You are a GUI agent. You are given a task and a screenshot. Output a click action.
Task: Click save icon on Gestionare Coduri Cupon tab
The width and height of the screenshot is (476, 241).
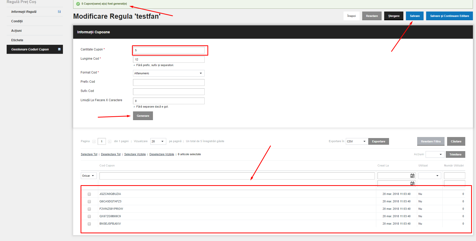coord(59,49)
